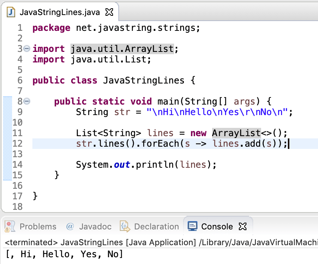Expand the Console view tab area
Viewport: 318px width, 264px height.
pyautogui.click(x=219, y=226)
